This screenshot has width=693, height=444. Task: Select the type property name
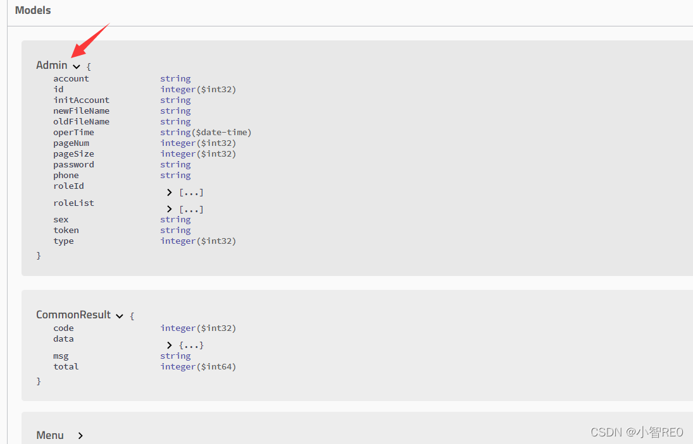coord(64,241)
